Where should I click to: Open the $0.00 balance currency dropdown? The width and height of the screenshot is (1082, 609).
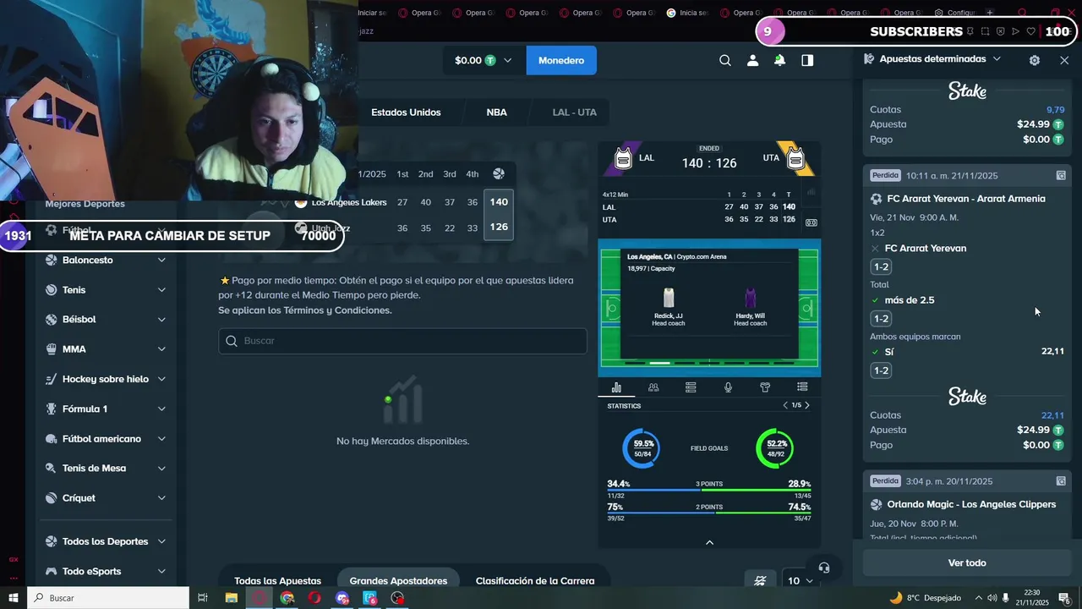[484, 60]
